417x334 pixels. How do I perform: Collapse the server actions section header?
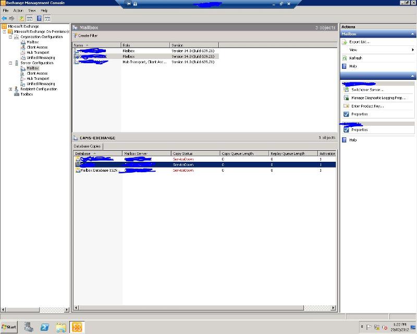coord(412,76)
